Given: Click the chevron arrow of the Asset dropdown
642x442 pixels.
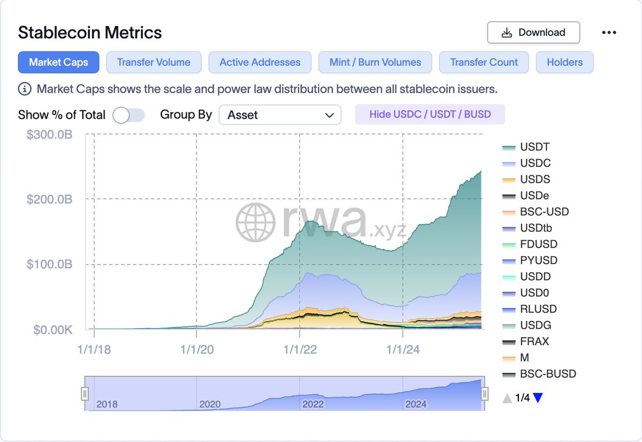Looking at the screenshot, I should [330, 115].
